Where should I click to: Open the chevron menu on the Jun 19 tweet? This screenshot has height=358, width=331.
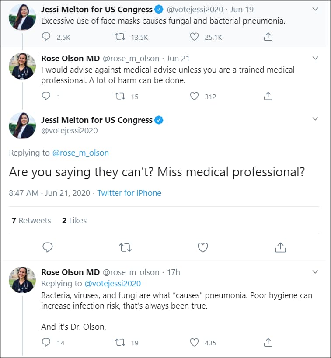[x=315, y=9]
